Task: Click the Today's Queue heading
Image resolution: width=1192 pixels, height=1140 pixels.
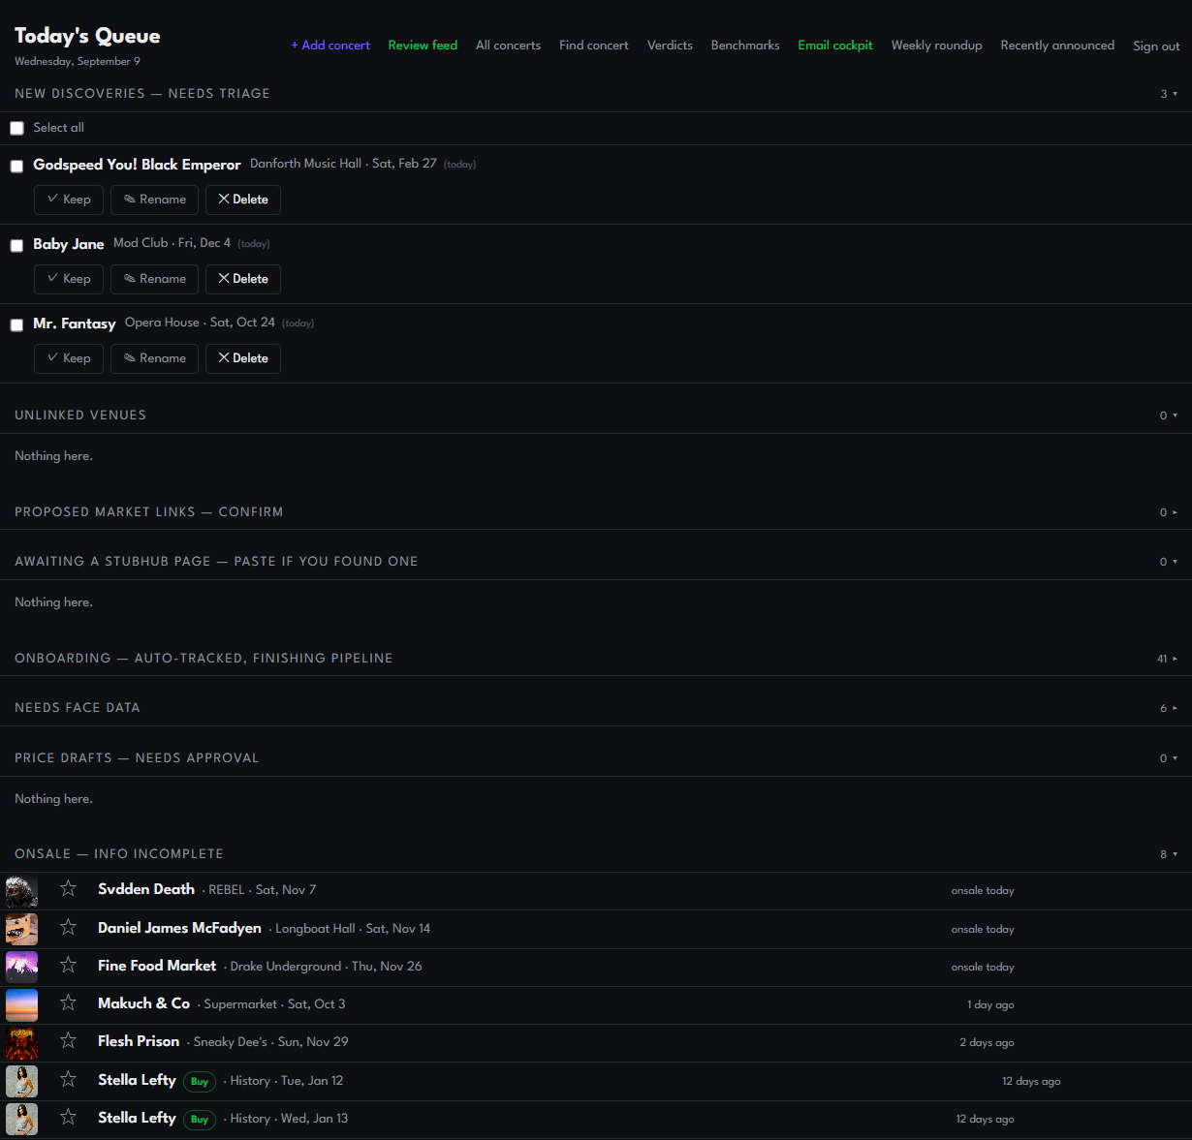Action: pos(87,36)
